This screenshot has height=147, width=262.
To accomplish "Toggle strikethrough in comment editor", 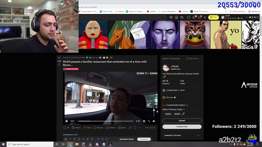I will [79, 139].
